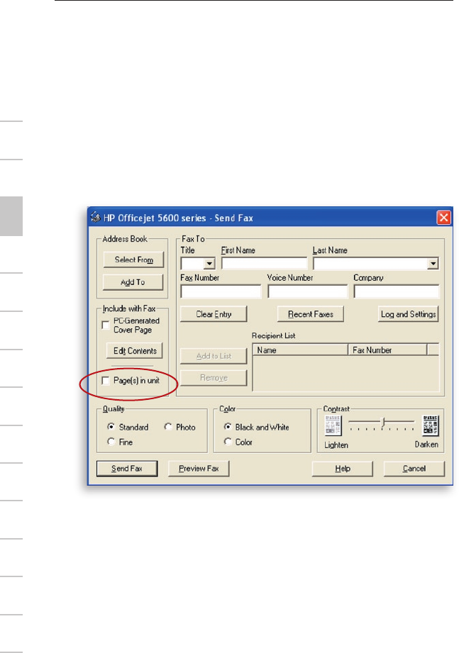Enable PC-Generated Cover Page checkbox

pyautogui.click(x=106, y=325)
